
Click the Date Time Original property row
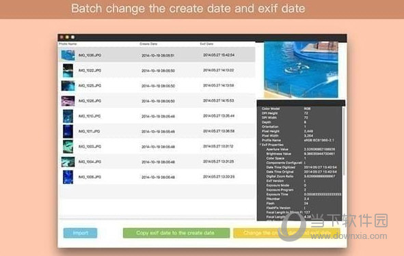(x=301, y=172)
